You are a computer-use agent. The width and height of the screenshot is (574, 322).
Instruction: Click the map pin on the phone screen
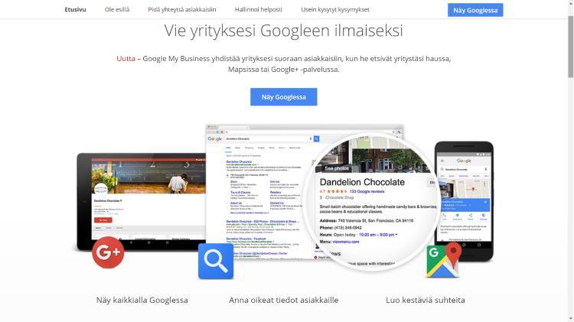(x=473, y=189)
